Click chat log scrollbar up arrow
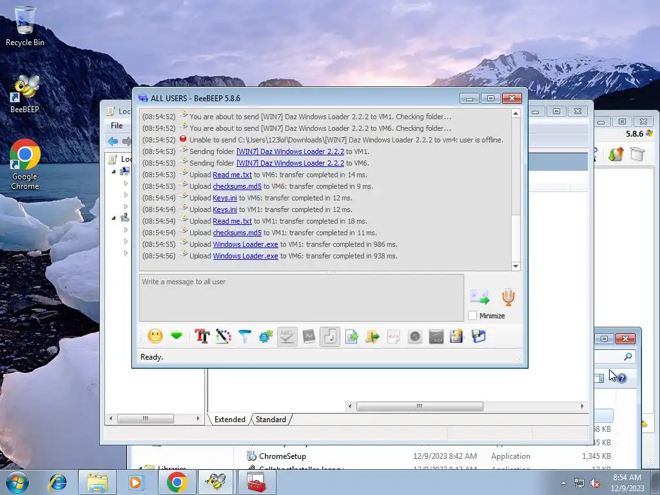Image resolution: width=660 pixels, height=495 pixels. (516, 113)
